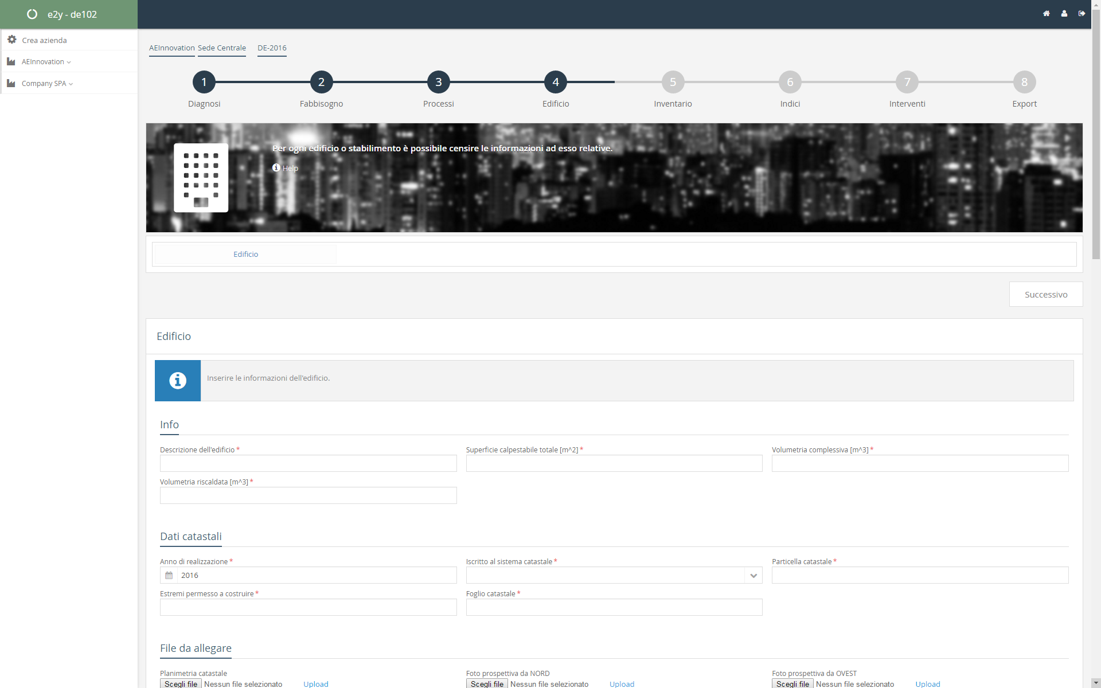Jump to step 8 Export
The image size is (1101, 688).
[x=1024, y=82]
